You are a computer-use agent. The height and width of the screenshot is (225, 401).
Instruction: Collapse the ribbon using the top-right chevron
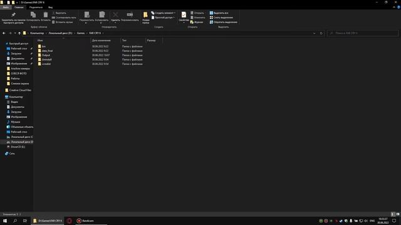point(394,7)
